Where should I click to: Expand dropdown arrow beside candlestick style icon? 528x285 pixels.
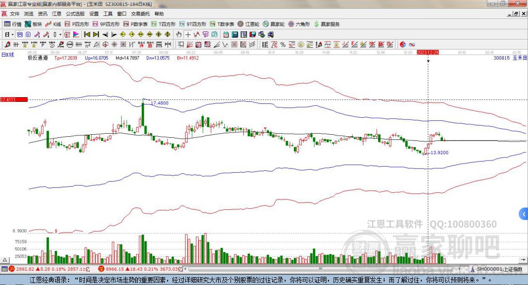60,34
